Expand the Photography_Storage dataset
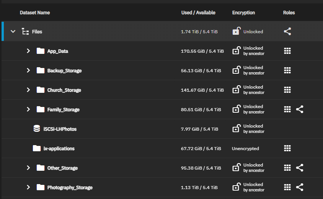Viewport: 323px width, 199px height. point(28,187)
